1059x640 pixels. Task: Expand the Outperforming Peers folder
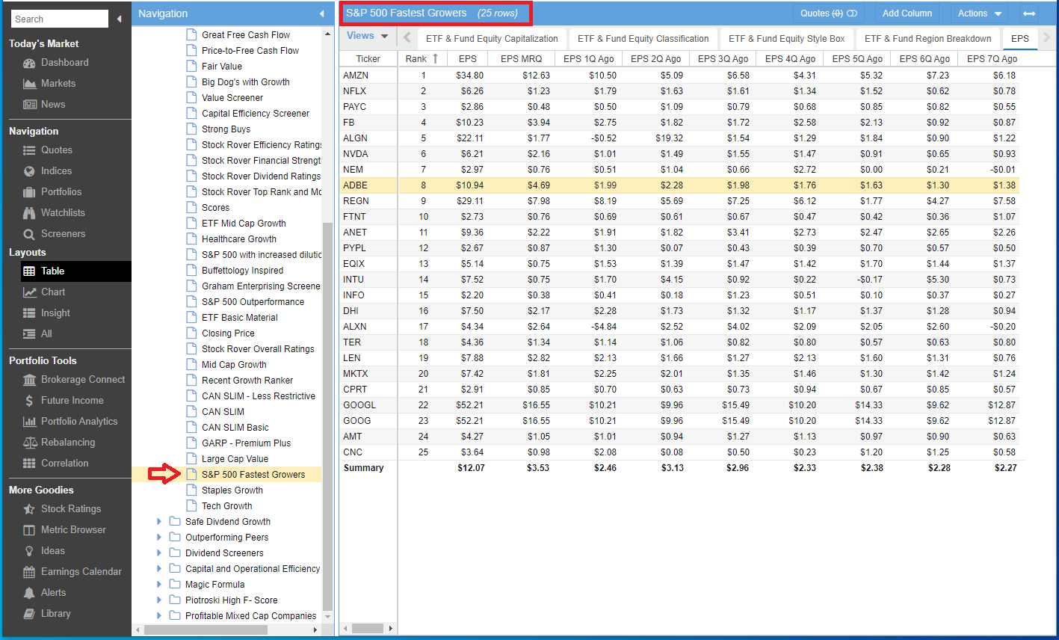tap(159, 538)
